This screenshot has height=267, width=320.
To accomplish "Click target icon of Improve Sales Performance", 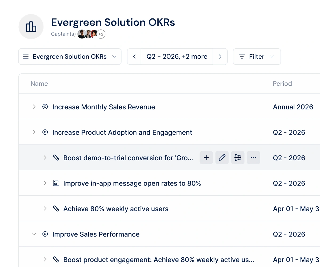I will pyautogui.click(x=45, y=234).
